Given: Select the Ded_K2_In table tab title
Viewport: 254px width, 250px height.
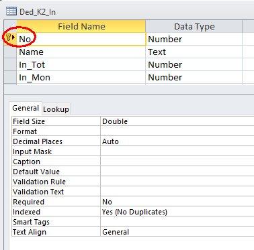Looking at the screenshot, I should pyautogui.click(x=38, y=12).
